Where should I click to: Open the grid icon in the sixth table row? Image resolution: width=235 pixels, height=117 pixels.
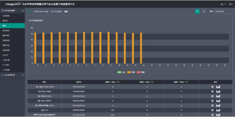pyautogui.click(x=212, y=110)
